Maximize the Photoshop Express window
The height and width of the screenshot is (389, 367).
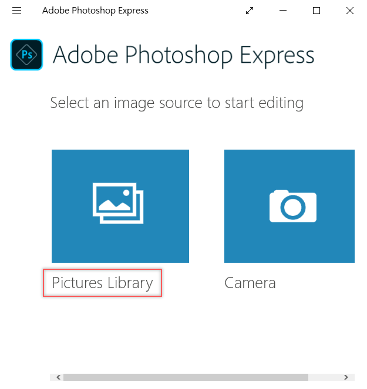(317, 11)
